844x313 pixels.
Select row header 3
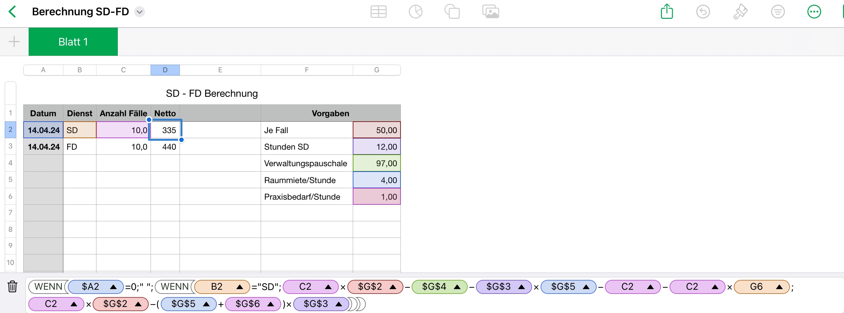click(x=11, y=146)
